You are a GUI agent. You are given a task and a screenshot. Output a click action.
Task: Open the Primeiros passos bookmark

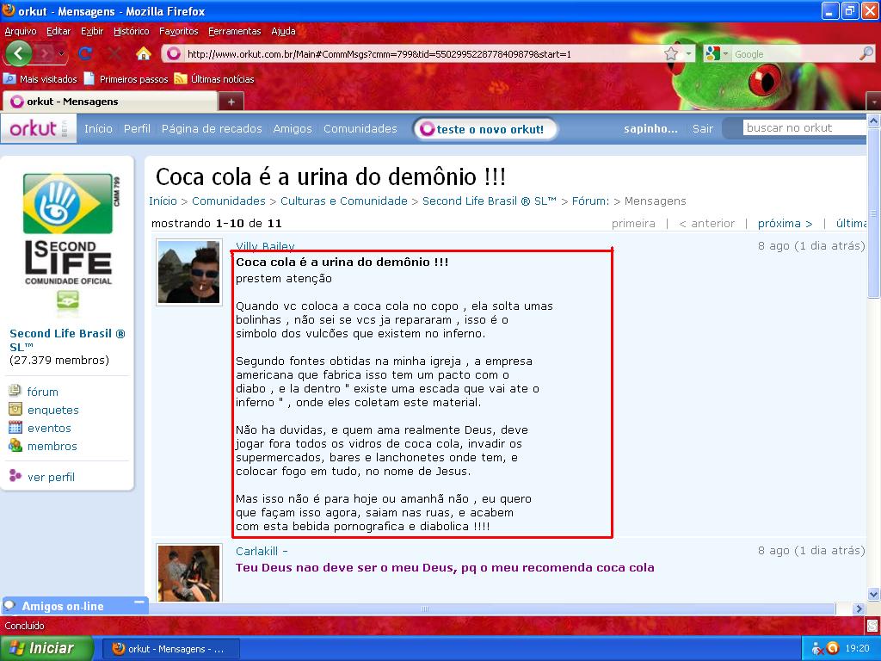point(126,78)
